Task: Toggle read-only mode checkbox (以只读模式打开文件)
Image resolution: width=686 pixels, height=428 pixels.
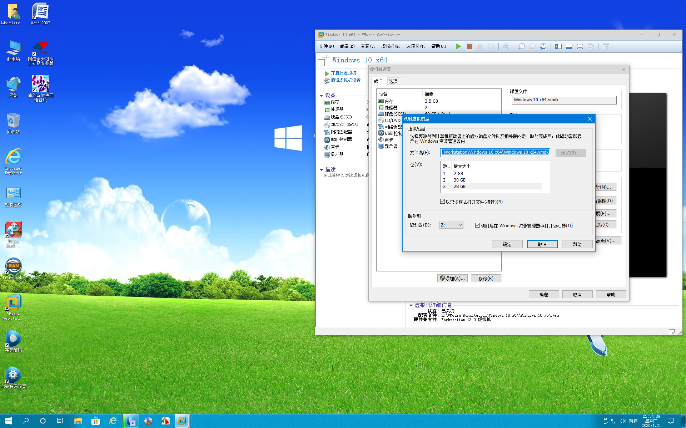Action: (442, 202)
